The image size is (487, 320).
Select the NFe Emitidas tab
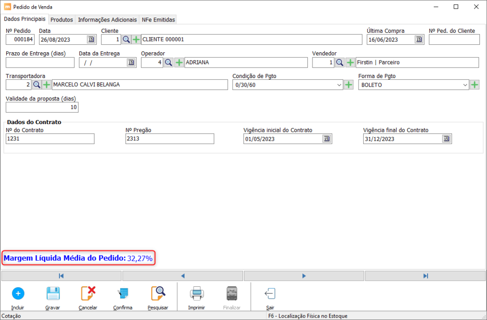(158, 19)
